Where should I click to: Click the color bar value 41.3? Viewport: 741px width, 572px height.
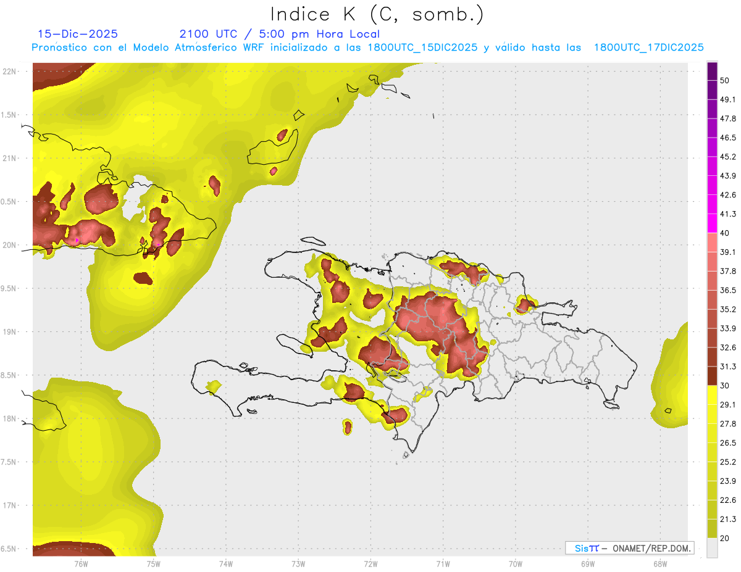728,214
